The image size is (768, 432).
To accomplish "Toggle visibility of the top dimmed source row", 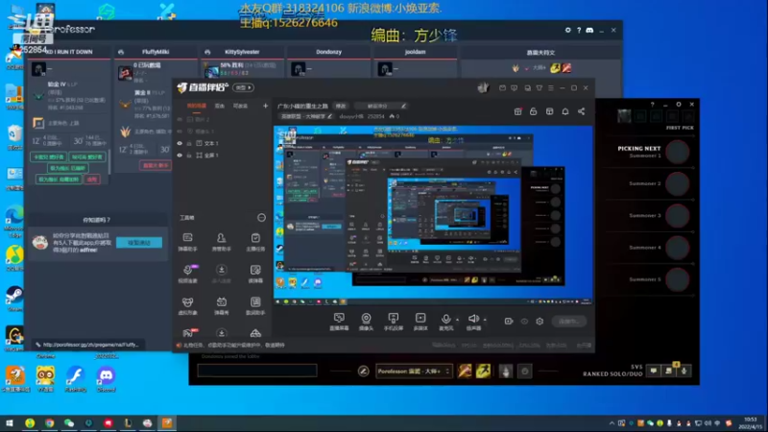I will tap(180, 119).
